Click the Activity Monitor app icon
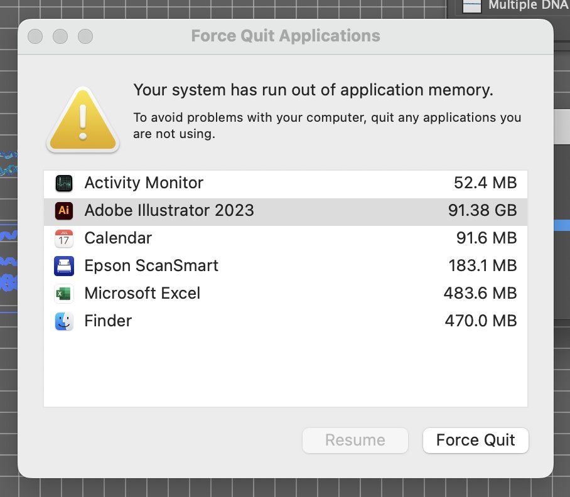The width and height of the screenshot is (570, 497). (x=64, y=183)
